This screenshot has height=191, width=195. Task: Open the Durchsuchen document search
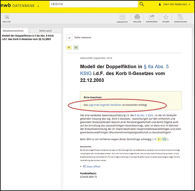[x=180, y=19]
